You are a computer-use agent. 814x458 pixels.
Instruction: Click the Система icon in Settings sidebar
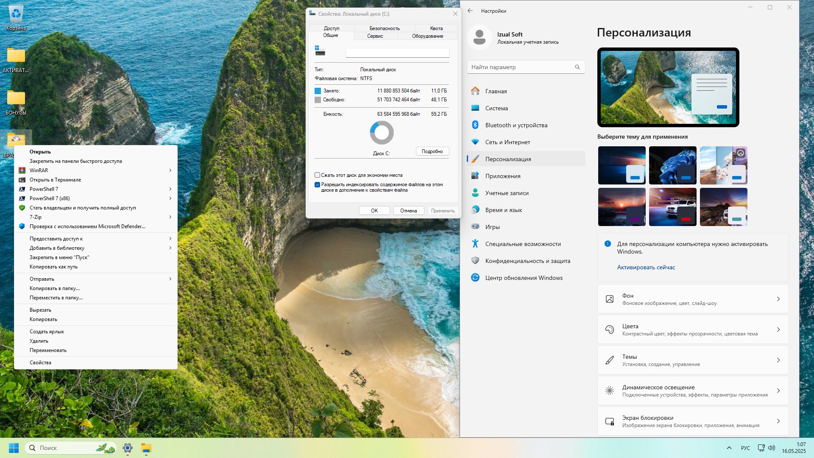tap(475, 108)
